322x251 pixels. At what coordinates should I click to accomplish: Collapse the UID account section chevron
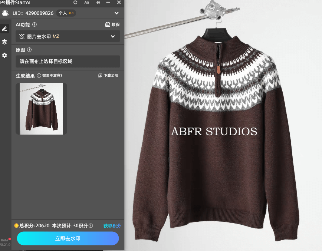(x=116, y=13)
